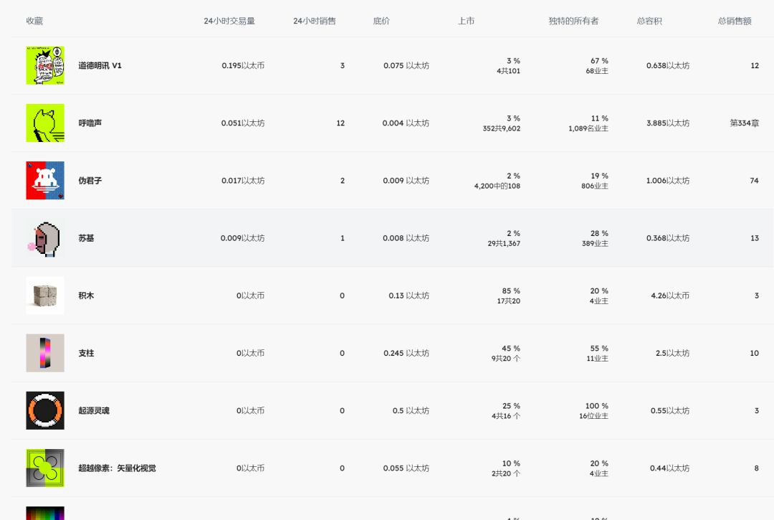Open the 呼噜声 collection name link
Viewport: 774px width, 520px height.
tap(90, 123)
